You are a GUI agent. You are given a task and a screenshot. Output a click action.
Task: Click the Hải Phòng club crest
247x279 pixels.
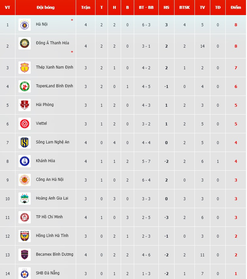click(x=25, y=105)
